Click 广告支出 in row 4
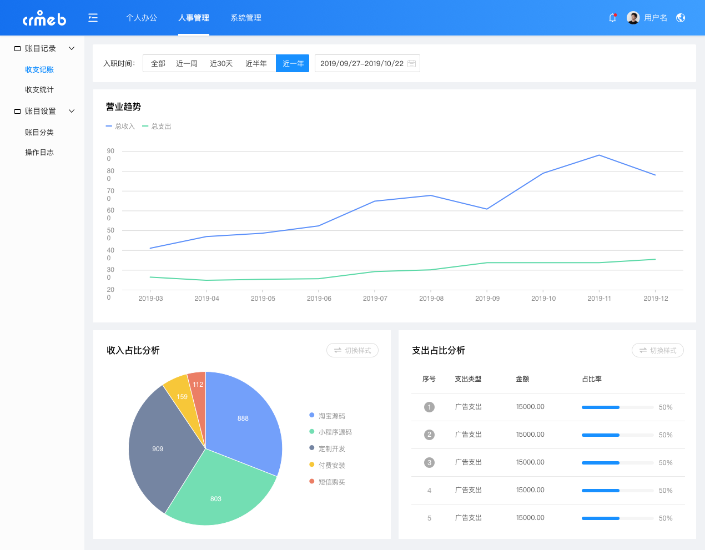This screenshot has width=705, height=550. (x=469, y=490)
